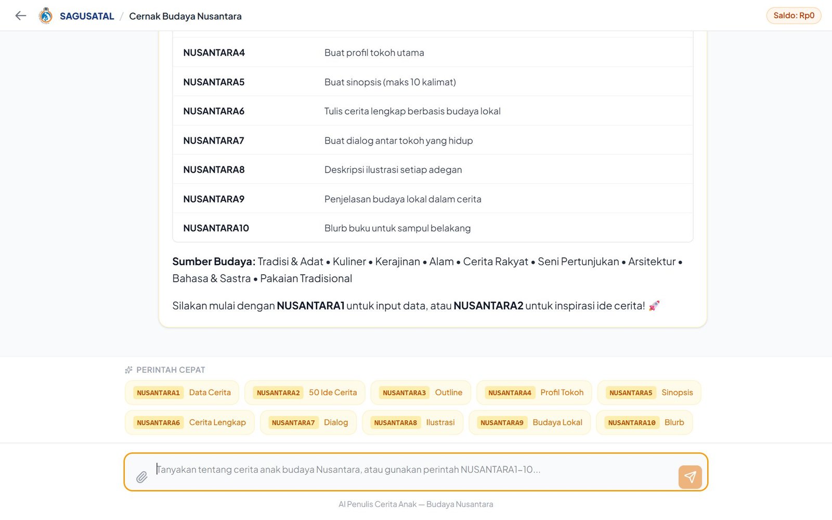The height and width of the screenshot is (520, 832).
Task: Click the text "Buat sinopsis (maks 10 kalimat)"
Action: coord(390,82)
